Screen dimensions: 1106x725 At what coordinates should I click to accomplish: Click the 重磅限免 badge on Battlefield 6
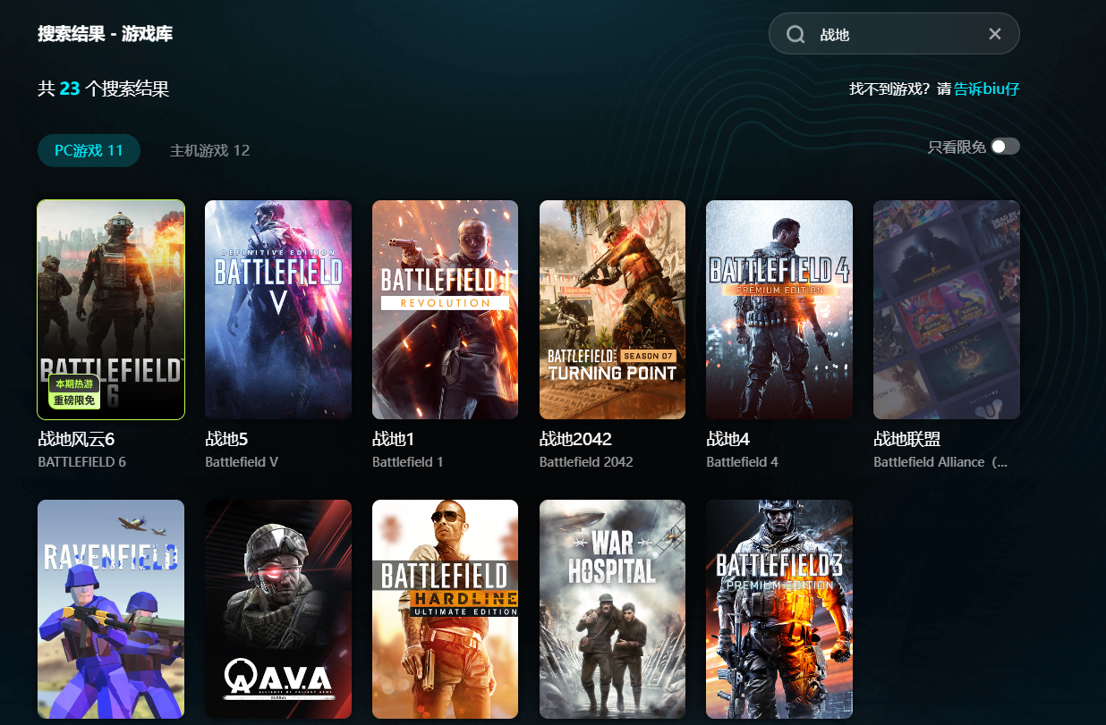point(74,400)
